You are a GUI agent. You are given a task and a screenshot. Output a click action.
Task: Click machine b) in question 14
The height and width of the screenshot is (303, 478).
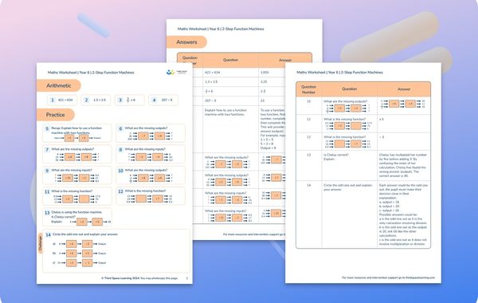[79, 254]
